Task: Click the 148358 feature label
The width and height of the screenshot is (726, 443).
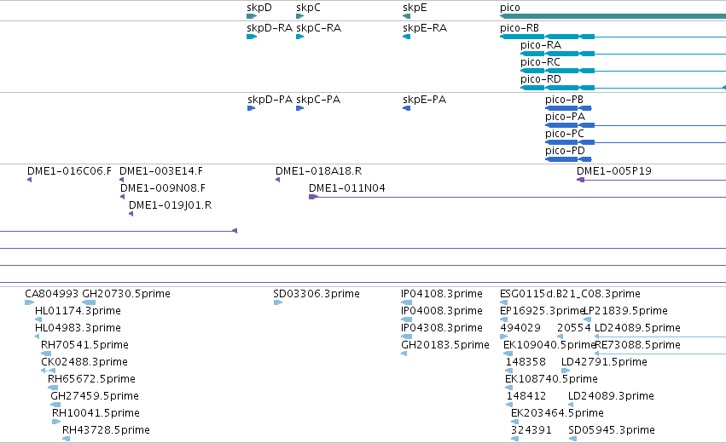Action: 526,362
